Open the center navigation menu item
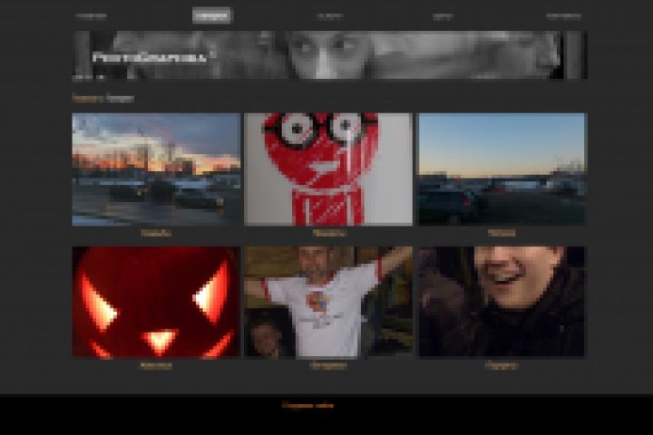This screenshot has width=653, height=435. [x=330, y=16]
